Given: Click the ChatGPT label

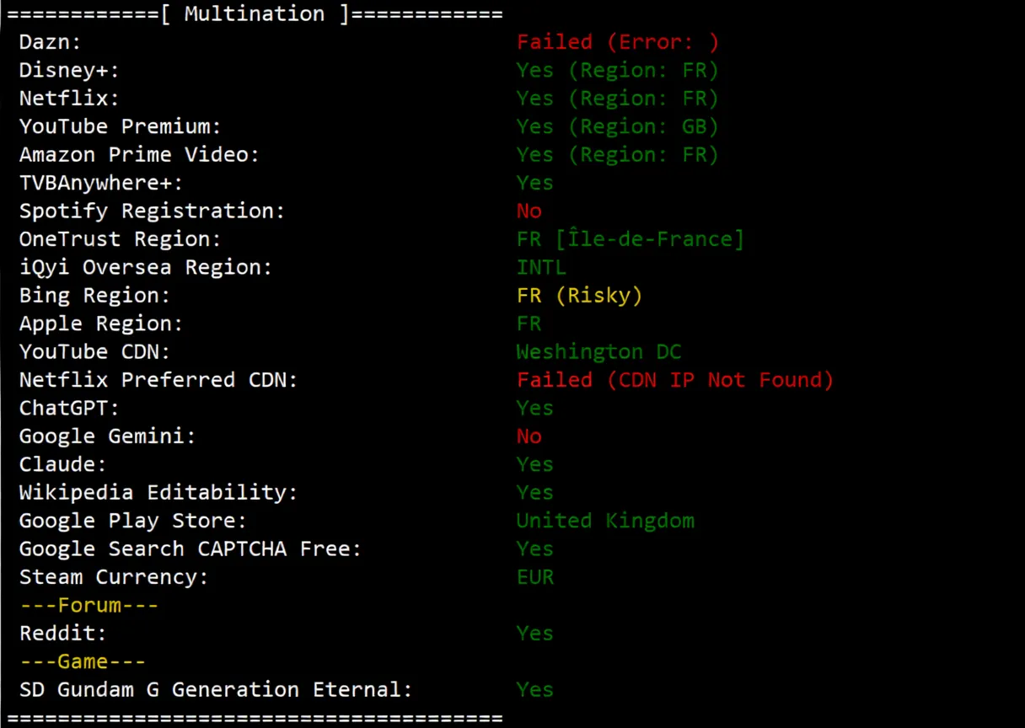Looking at the screenshot, I should click(x=69, y=408).
